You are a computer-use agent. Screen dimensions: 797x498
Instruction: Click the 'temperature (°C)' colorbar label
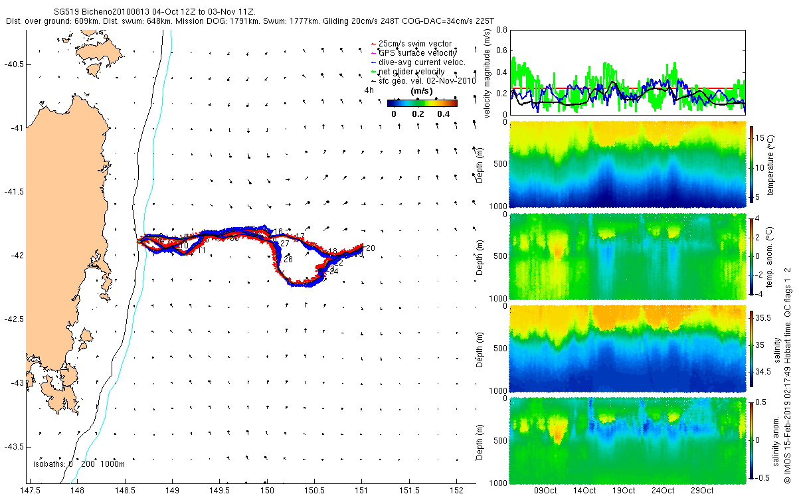[771, 163]
